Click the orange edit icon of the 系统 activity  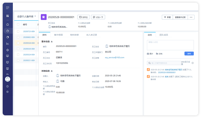[148, 77]
